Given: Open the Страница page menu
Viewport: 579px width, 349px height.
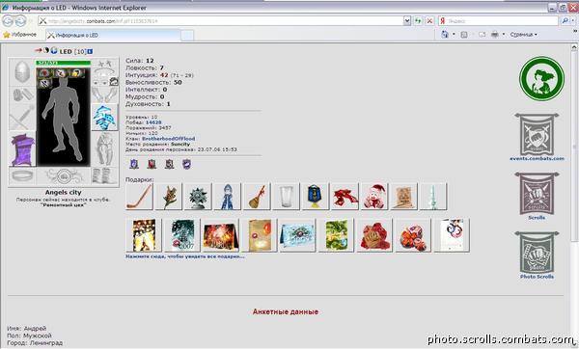Looking at the screenshot, I should coord(524,35).
